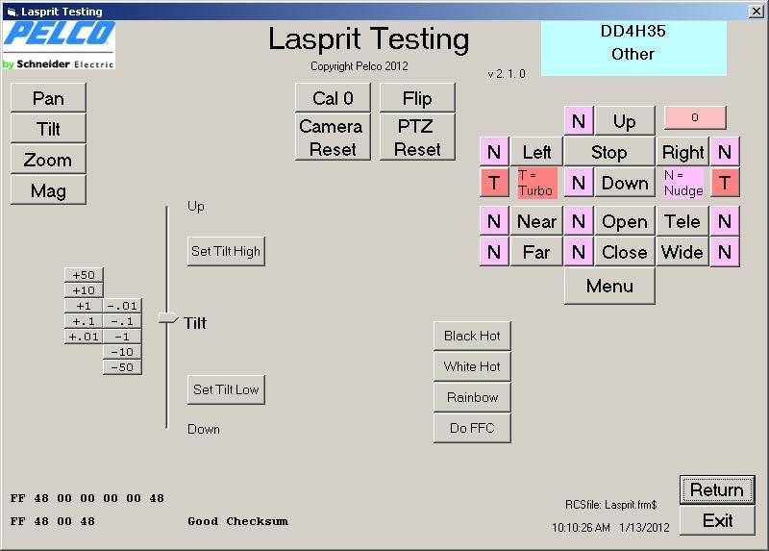Click the Far focus button
The image size is (769, 551).
[x=536, y=252]
